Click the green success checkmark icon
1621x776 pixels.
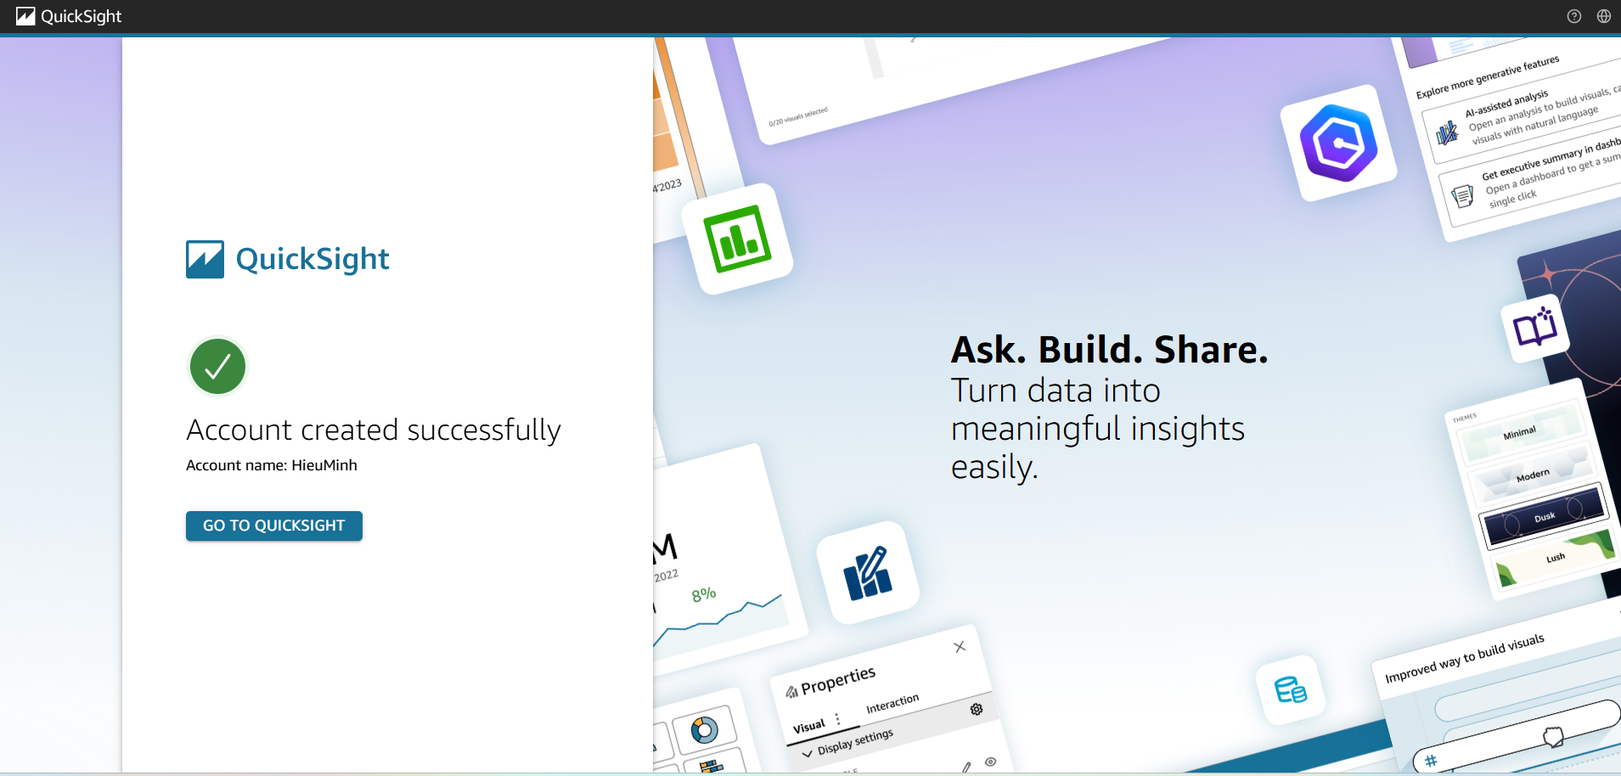click(217, 367)
